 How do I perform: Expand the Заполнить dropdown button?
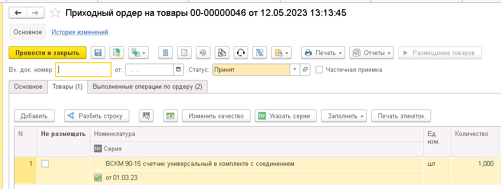point(344,116)
